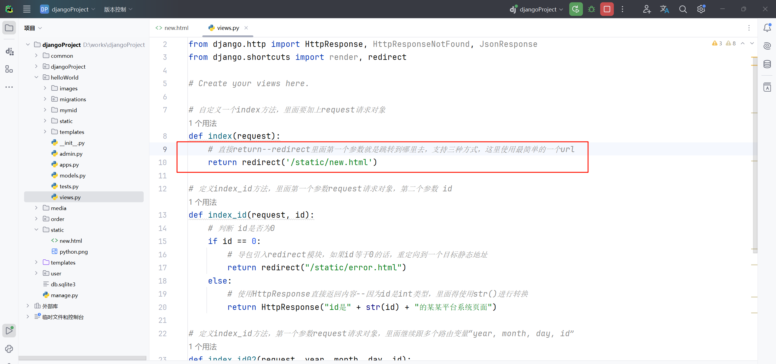
Task: Stop the running djangoProject server
Action: [607, 9]
